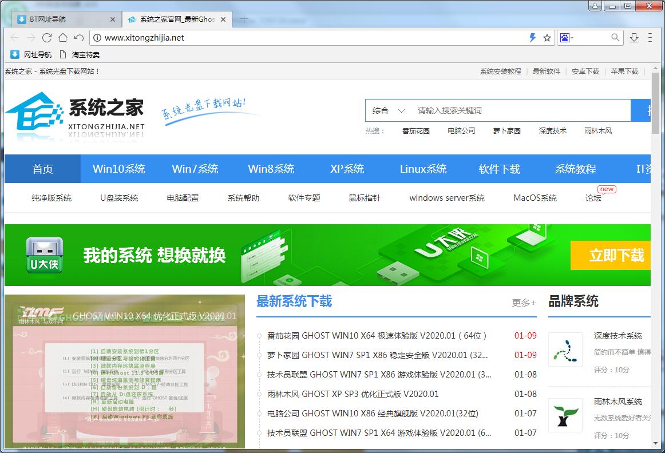Screen dimensions: 665x453
Task: Select Win10系统 in the navigation bar
Action: pyautogui.click(x=119, y=169)
